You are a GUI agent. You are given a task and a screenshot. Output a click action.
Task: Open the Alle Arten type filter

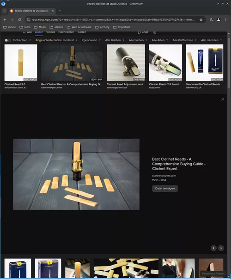160,40
